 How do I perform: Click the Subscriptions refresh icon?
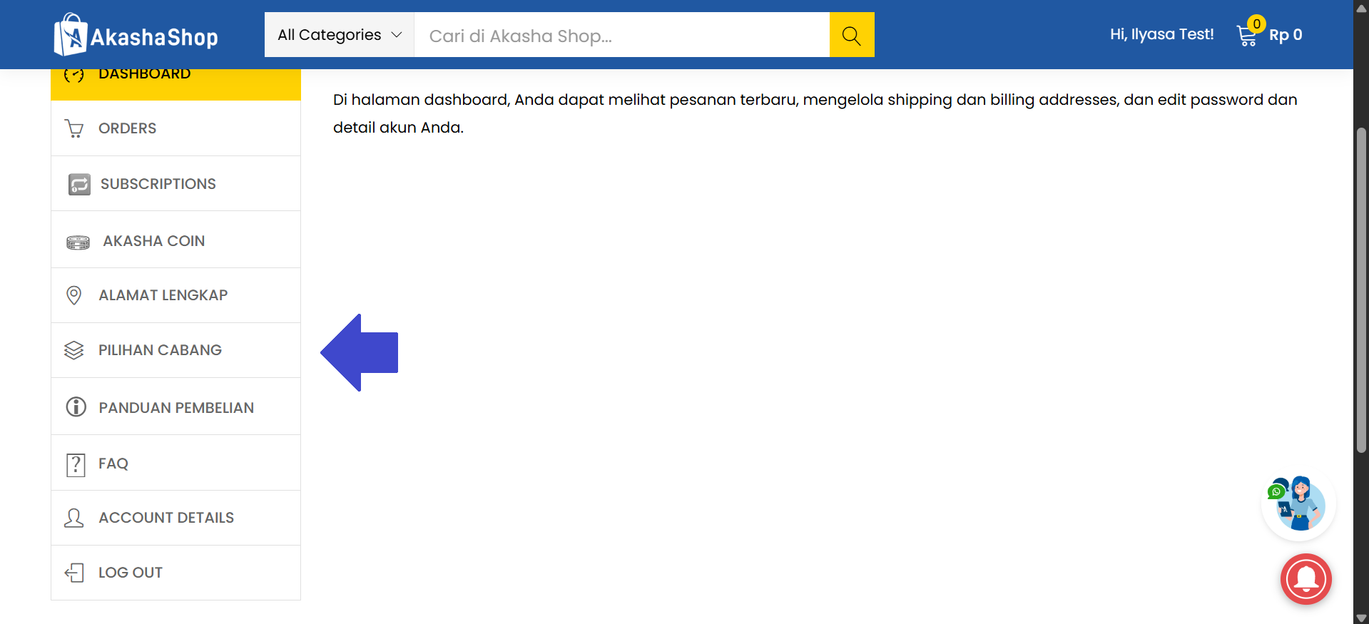click(x=79, y=184)
